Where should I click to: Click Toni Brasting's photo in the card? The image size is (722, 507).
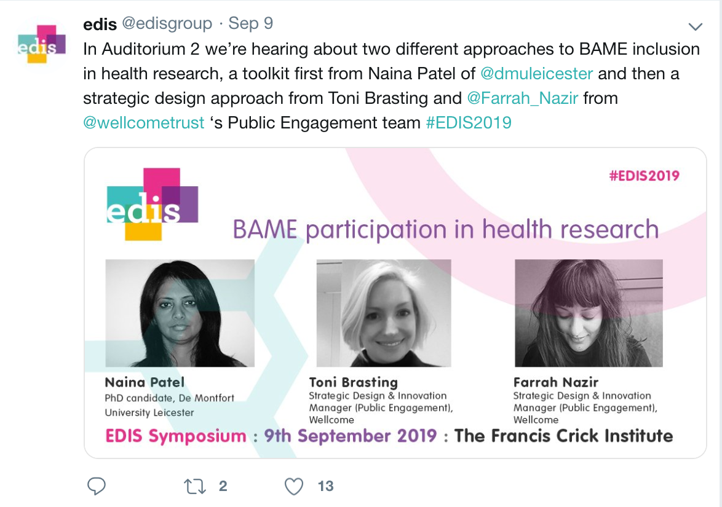(384, 313)
